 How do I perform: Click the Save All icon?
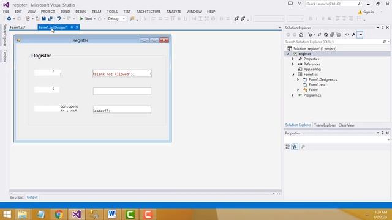tap(50, 19)
